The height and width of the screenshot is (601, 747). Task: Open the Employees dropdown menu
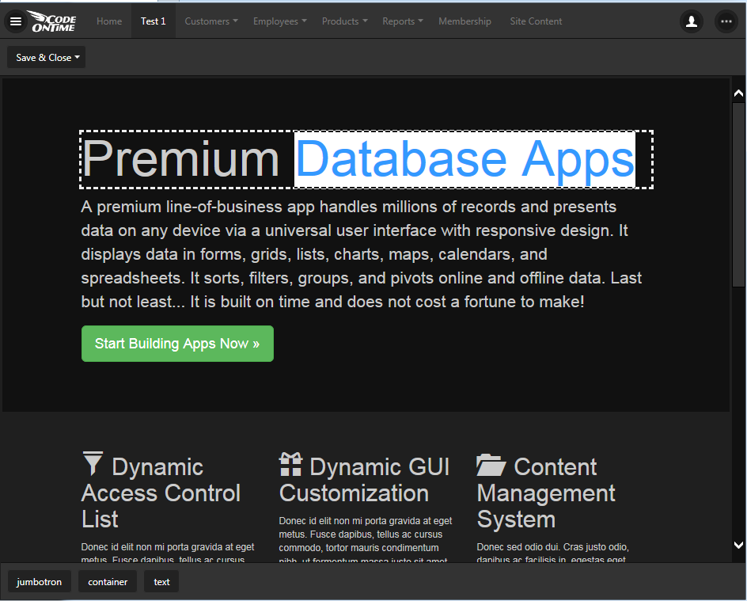click(280, 21)
